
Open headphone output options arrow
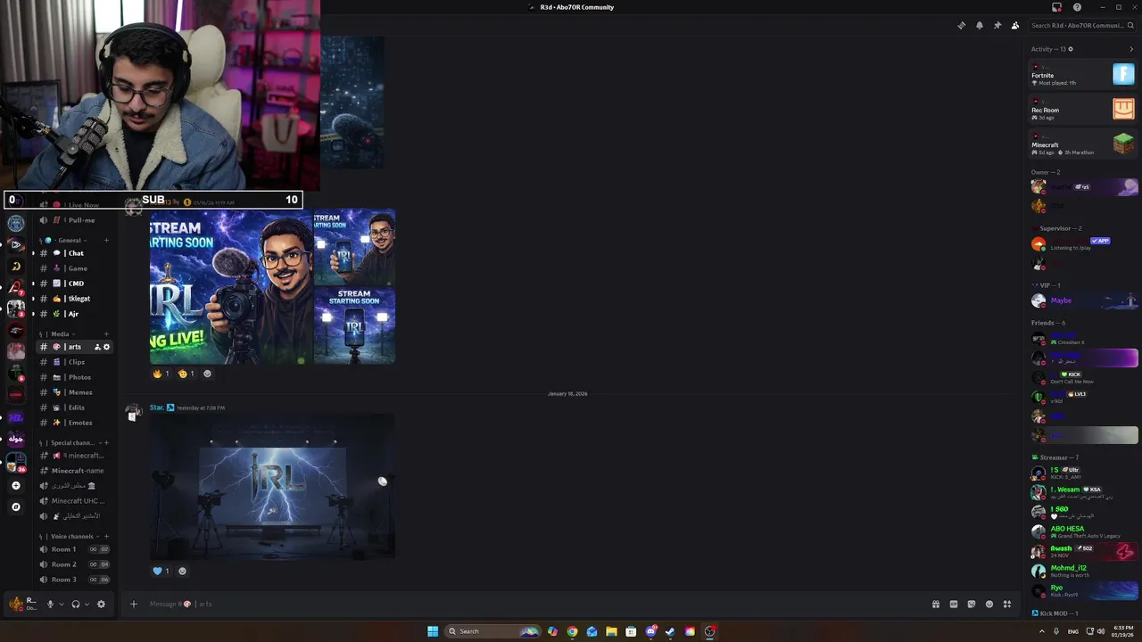pos(87,604)
